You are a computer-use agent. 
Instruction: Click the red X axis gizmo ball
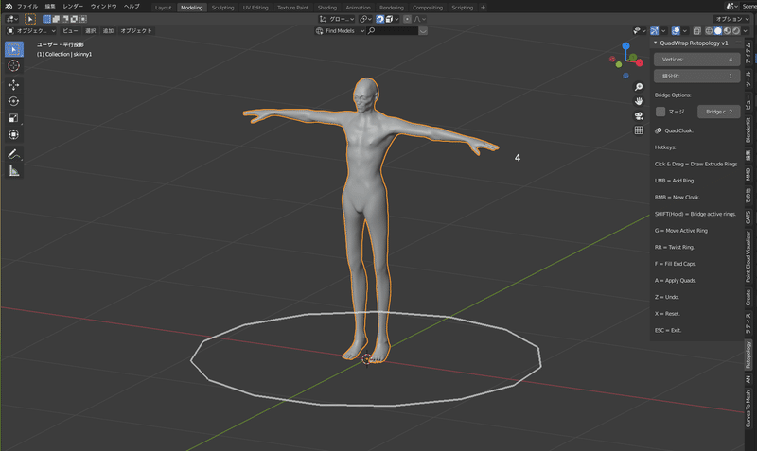click(640, 62)
